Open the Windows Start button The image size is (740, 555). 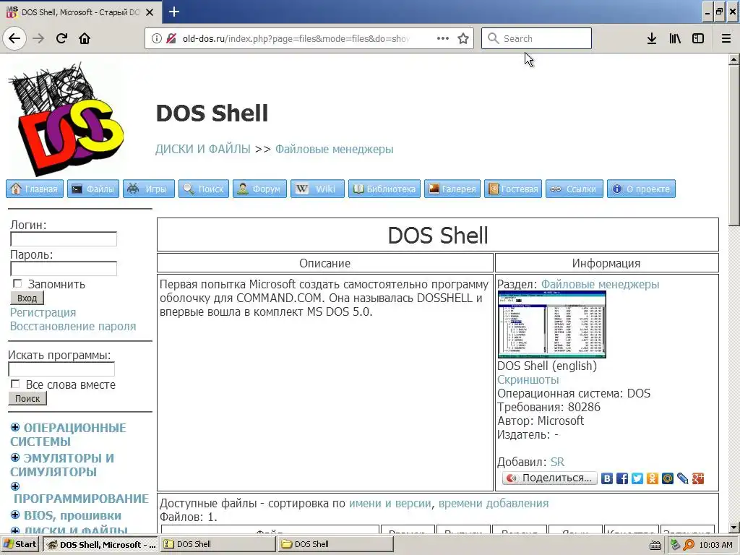[20, 544]
